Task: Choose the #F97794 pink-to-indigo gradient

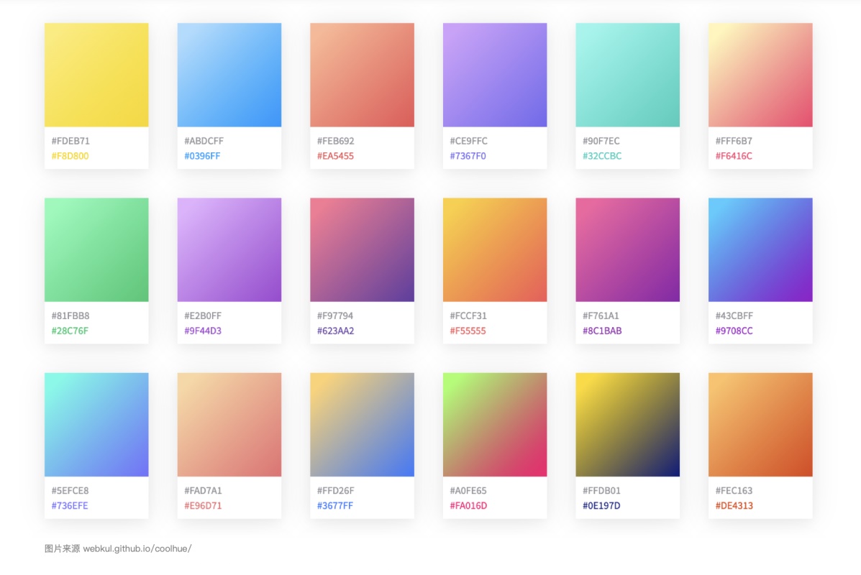Action: coord(362,249)
